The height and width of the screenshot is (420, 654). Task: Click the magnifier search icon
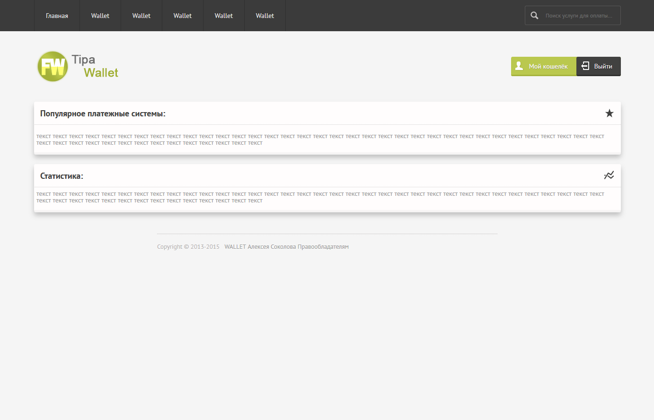click(x=534, y=16)
